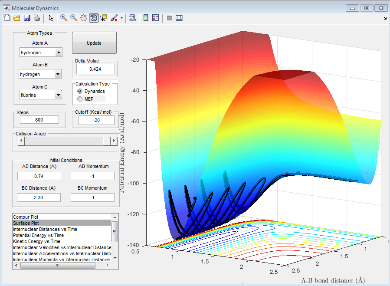This screenshot has height=286, width=390.
Task: Open file with the folder icon
Action: pyautogui.click(x=17, y=18)
